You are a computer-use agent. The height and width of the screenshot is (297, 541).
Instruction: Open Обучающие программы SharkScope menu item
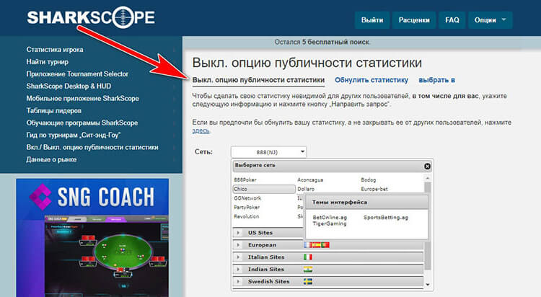click(82, 123)
